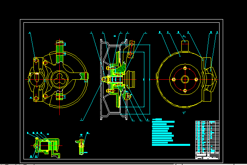This screenshot has height=165, width=247.
Task: Select the bottom red bolt hole on right disc
Action: 185,90
